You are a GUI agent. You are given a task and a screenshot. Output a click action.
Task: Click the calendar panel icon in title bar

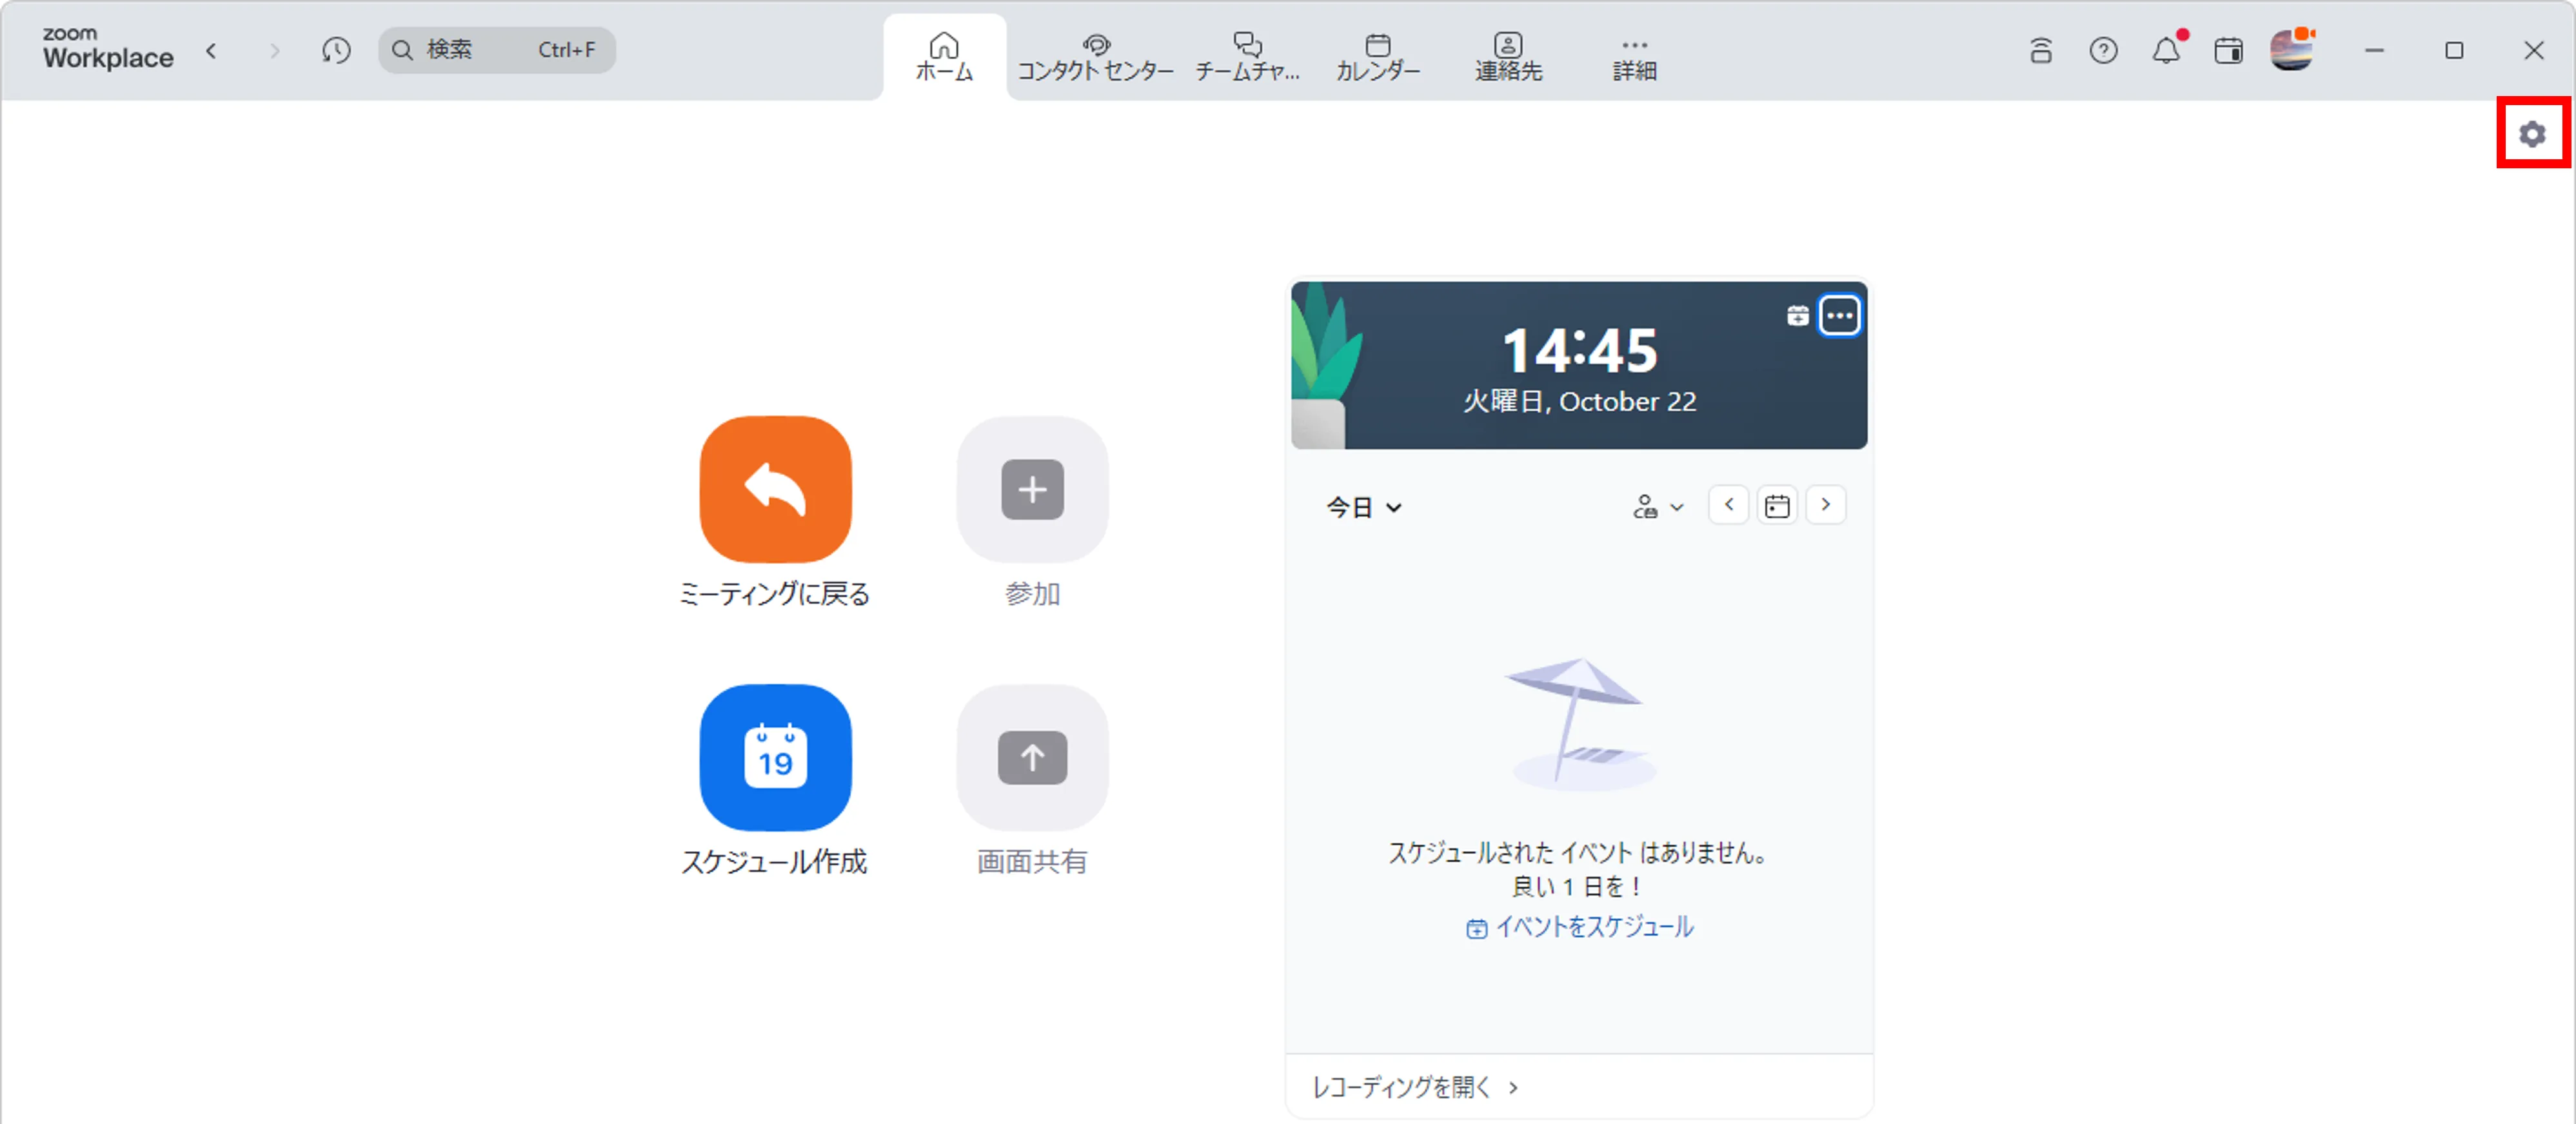pyautogui.click(x=2228, y=50)
